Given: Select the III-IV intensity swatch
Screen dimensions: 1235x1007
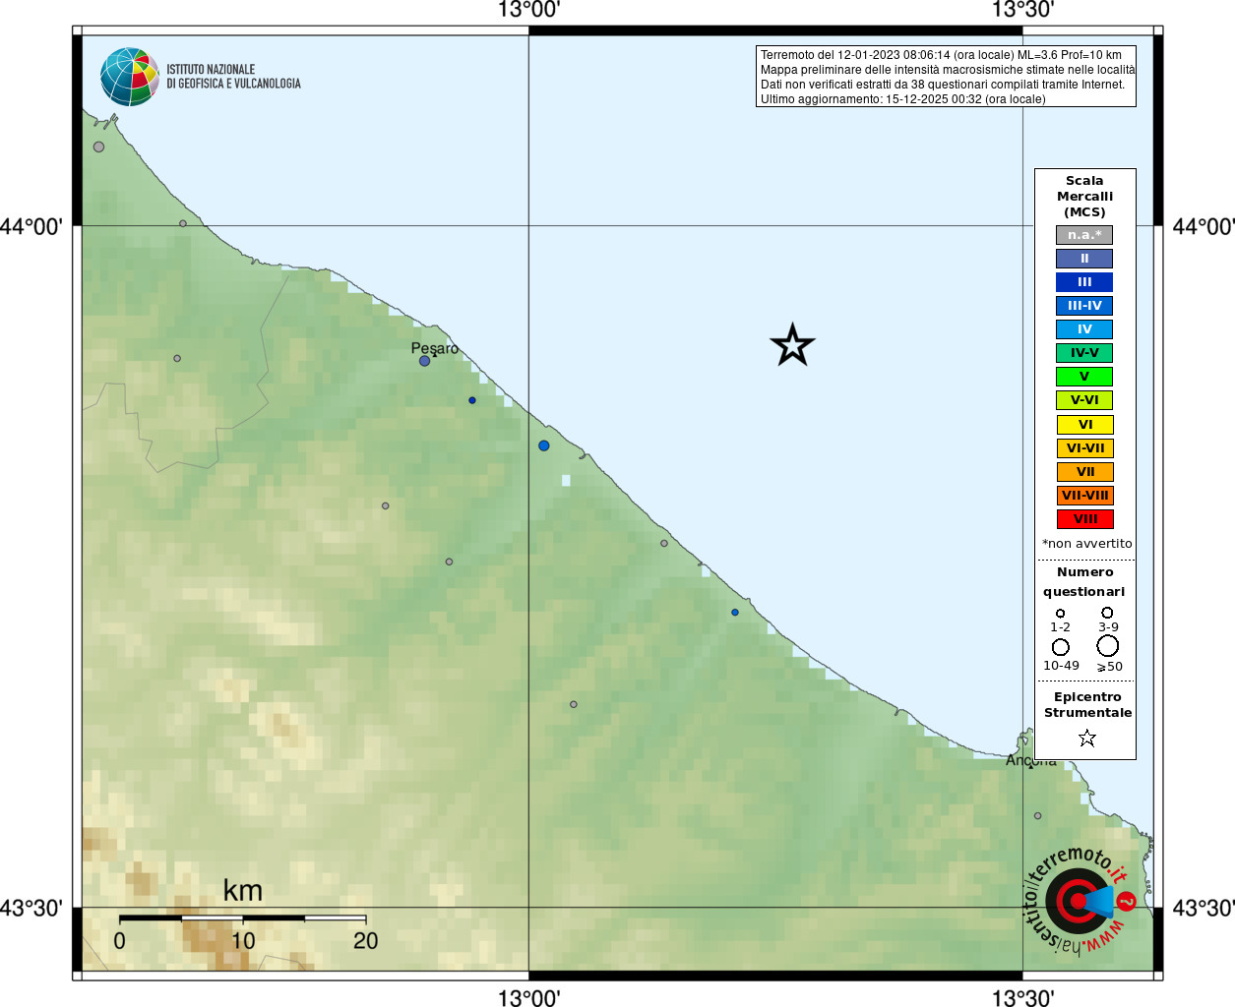Looking at the screenshot, I should [1084, 306].
